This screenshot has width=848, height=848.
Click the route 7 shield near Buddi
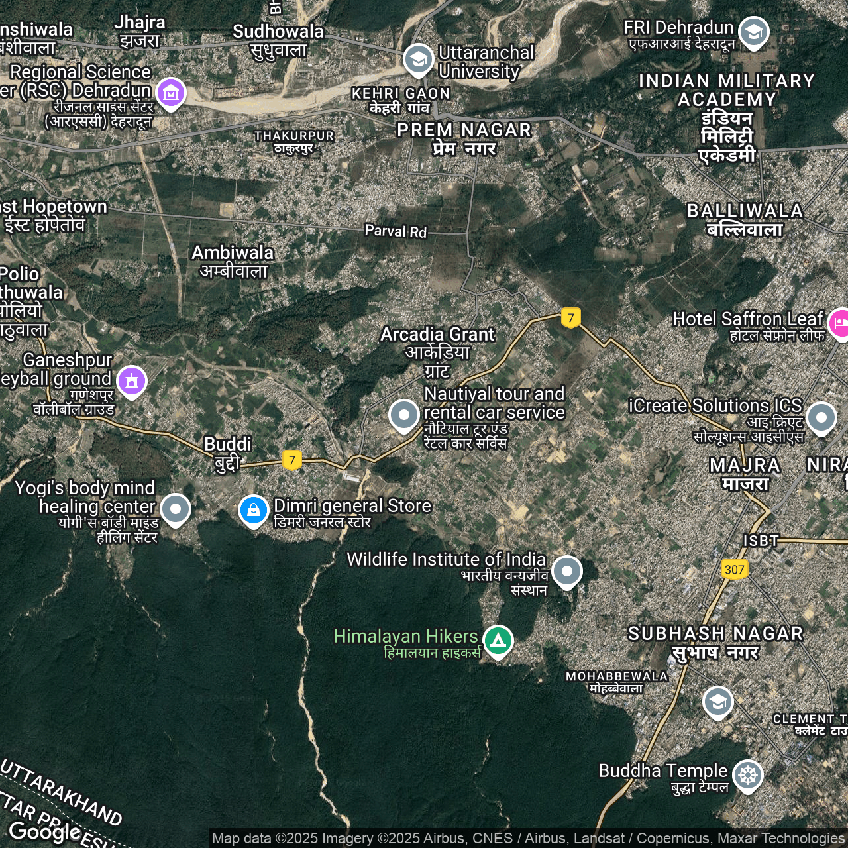pyautogui.click(x=292, y=460)
